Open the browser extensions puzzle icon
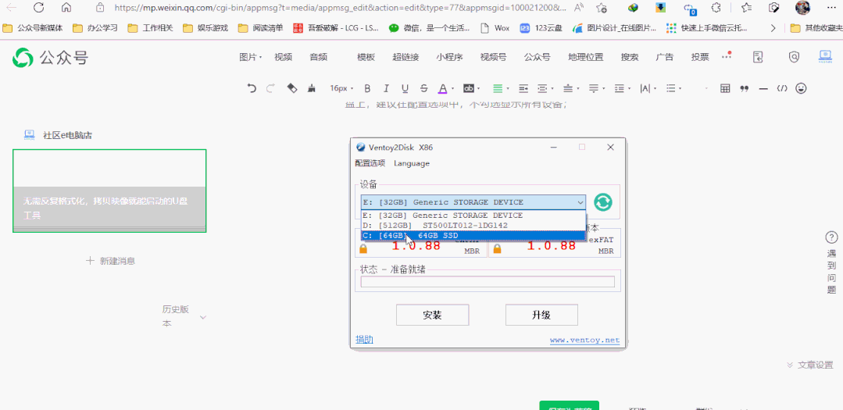The height and width of the screenshot is (410, 843). 716,8
